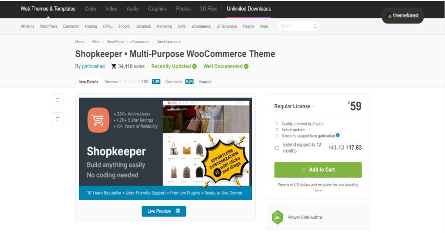Click the first square icon left of preview
This screenshot has width=445, height=233.
click(x=58, y=100)
